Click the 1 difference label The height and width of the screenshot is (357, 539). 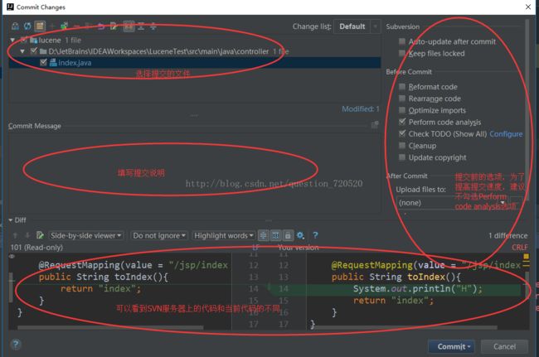coord(507,235)
